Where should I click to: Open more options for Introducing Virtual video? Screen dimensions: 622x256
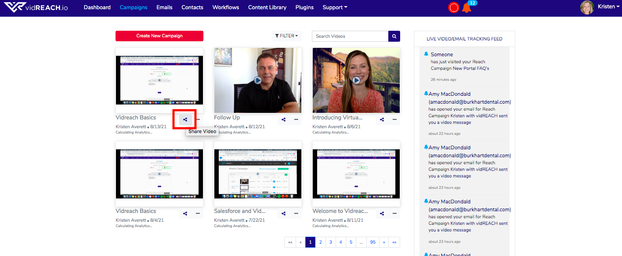point(394,119)
